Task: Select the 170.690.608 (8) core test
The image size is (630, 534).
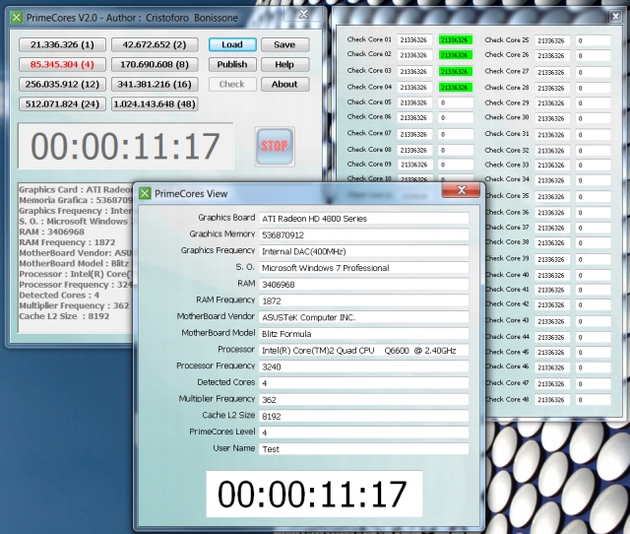Action: 155,64
